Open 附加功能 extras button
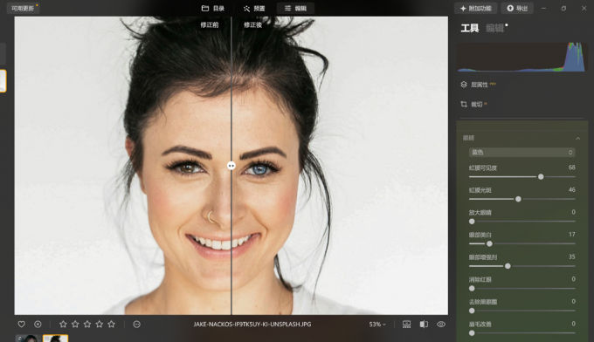Image resolution: width=594 pixels, height=342 pixels. click(475, 9)
